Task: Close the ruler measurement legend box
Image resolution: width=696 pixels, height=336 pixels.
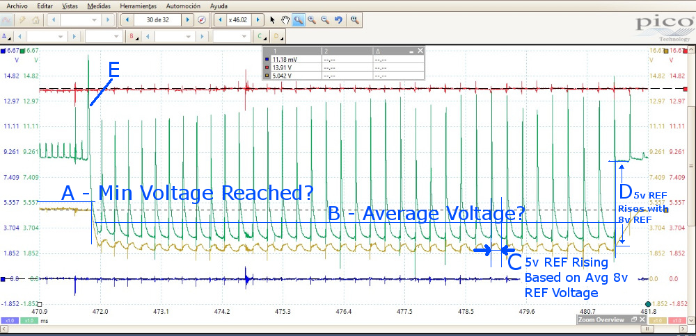Action: point(420,51)
